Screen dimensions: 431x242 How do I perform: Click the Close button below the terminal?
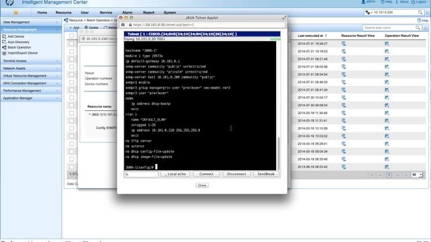(x=202, y=186)
